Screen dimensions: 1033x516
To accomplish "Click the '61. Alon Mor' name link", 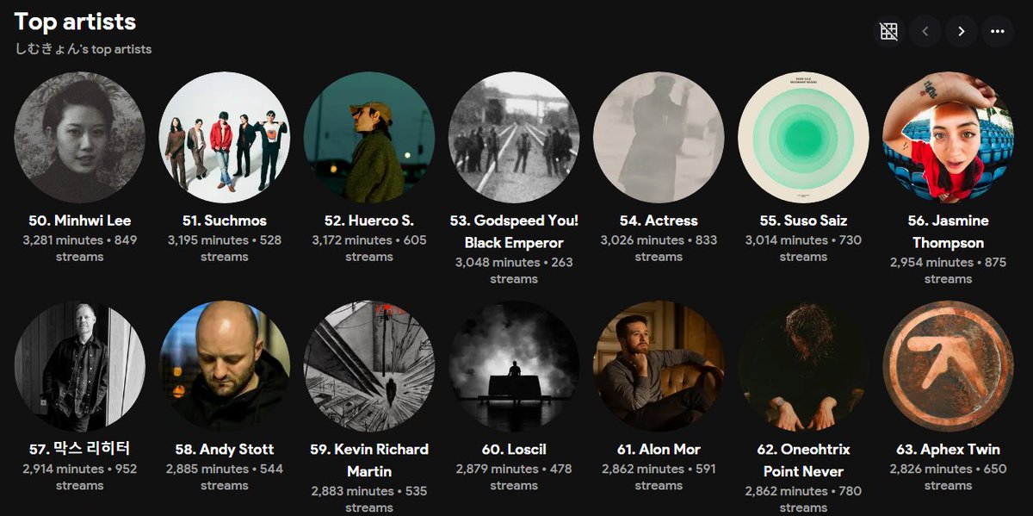I will (659, 449).
